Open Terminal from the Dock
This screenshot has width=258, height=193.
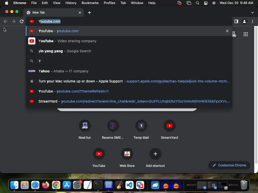[98, 185]
